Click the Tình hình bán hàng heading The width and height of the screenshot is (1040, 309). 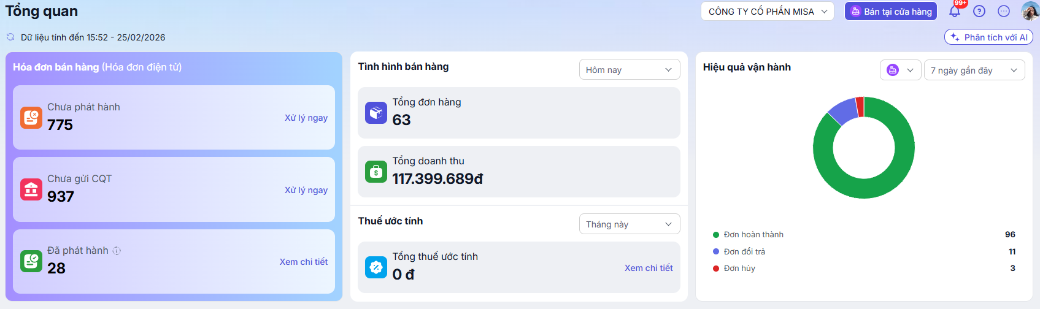click(x=403, y=66)
